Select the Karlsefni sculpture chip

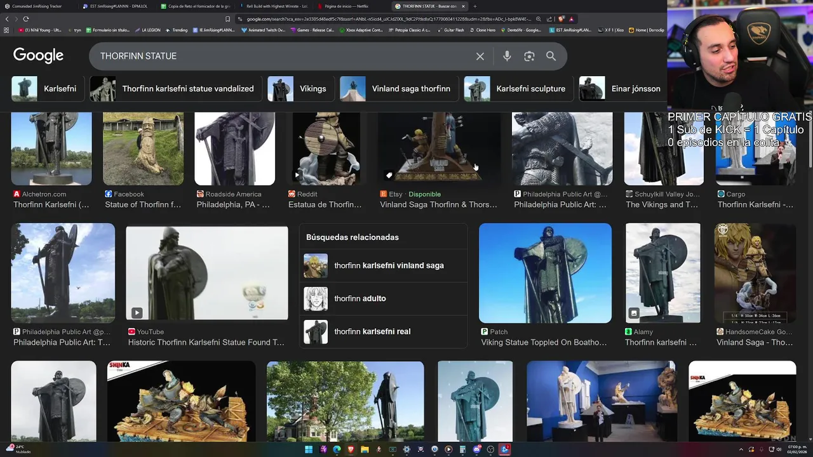tap(518, 89)
